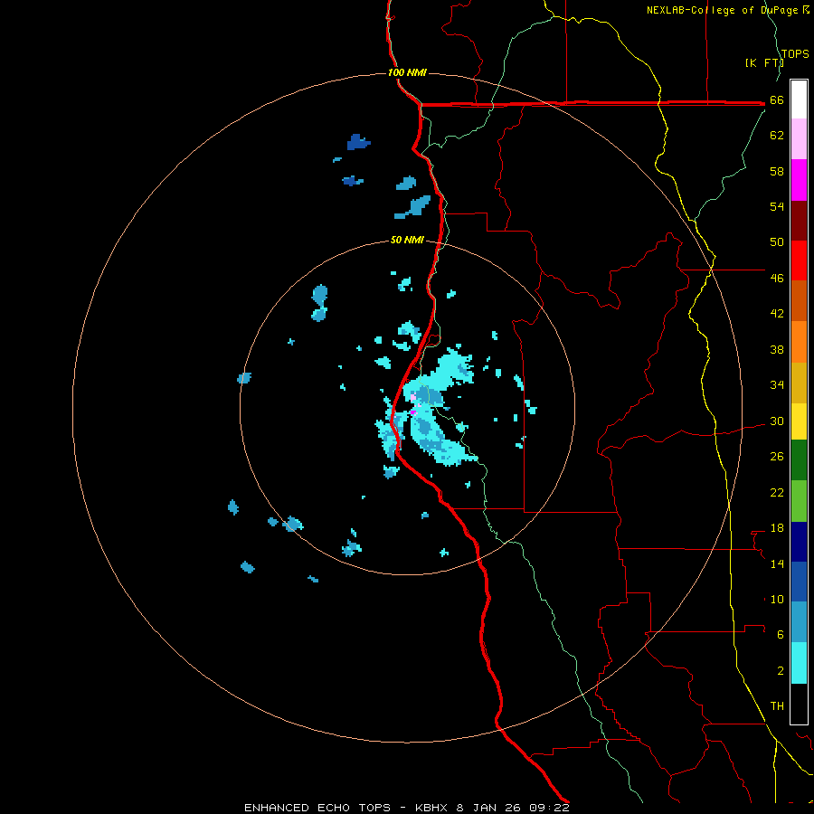Click the legend value 2
Screen dimensions: 814x814
coord(780,671)
